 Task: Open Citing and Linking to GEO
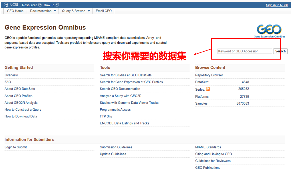(214, 154)
